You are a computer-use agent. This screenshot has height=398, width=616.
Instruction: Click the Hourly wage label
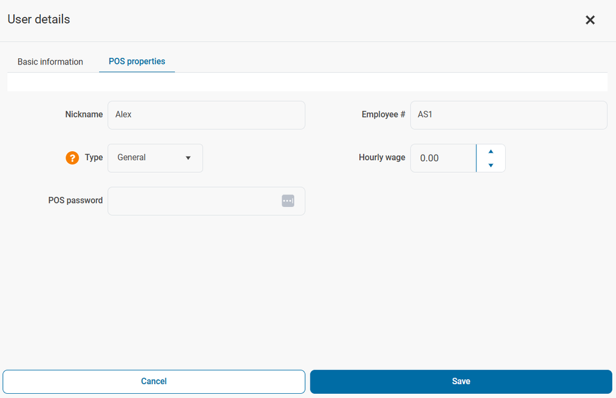point(382,158)
